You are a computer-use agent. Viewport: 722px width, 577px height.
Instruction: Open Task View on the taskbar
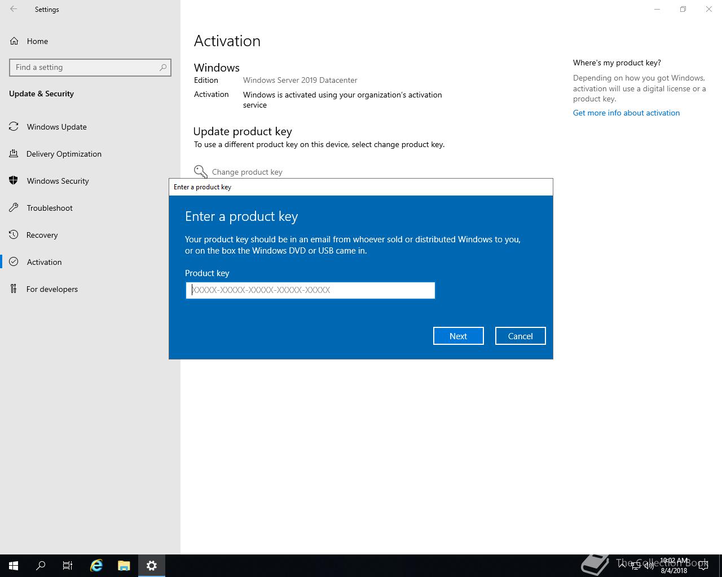pos(68,566)
